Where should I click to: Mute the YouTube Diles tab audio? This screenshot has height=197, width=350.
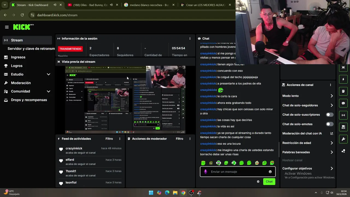(x=111, y=5)
